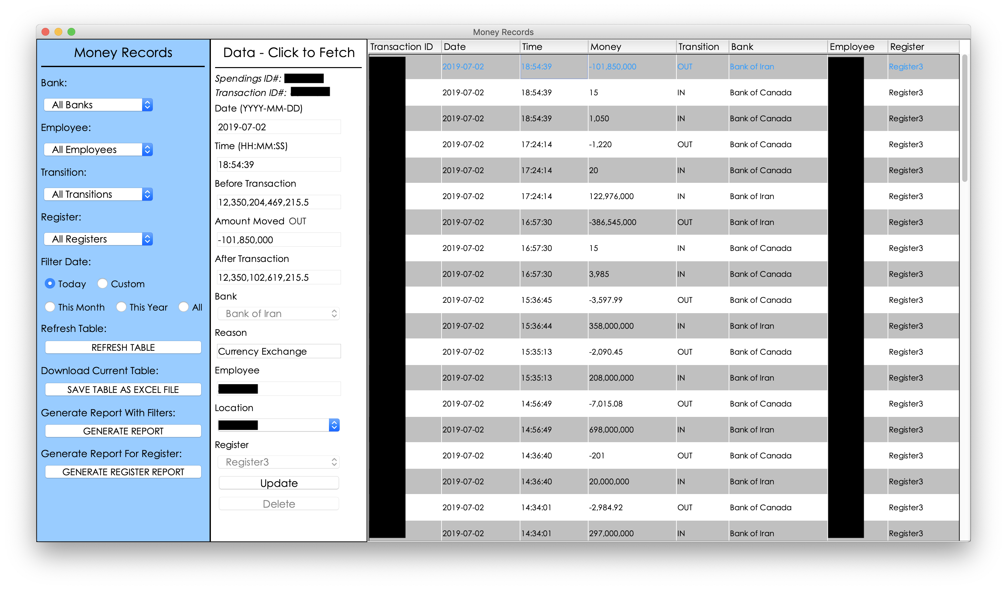1007x590 pixels.
Task: Open the All Transitions filter dropdown
Action: (98, 194)
